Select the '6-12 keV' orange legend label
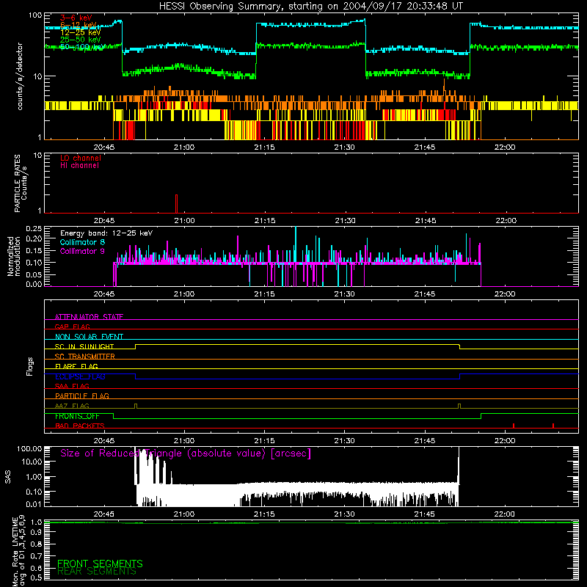The image size is (587, 587). (x=78, y=25)
